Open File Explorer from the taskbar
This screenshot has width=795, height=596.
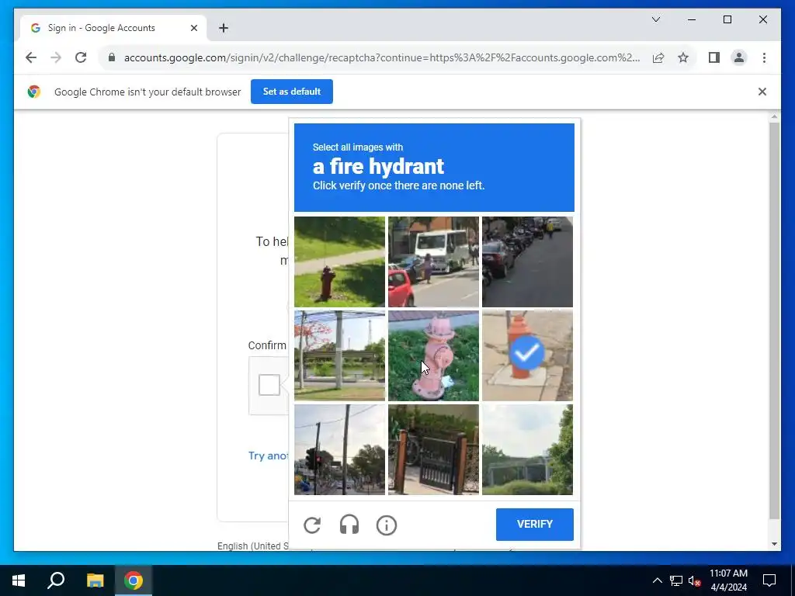point(95,580)
